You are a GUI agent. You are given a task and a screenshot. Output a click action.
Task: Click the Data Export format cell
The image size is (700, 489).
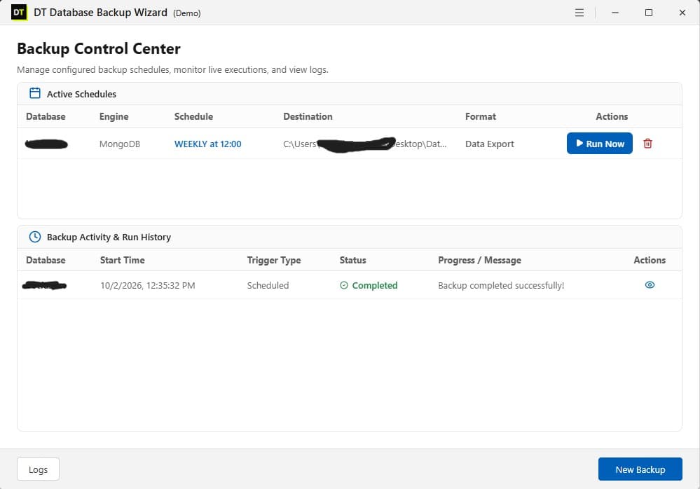tap(489, 144)
